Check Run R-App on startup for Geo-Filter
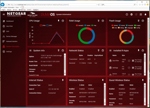Image resolution: width=150 pixels, height=108 pixels. [x=133, y=61]
